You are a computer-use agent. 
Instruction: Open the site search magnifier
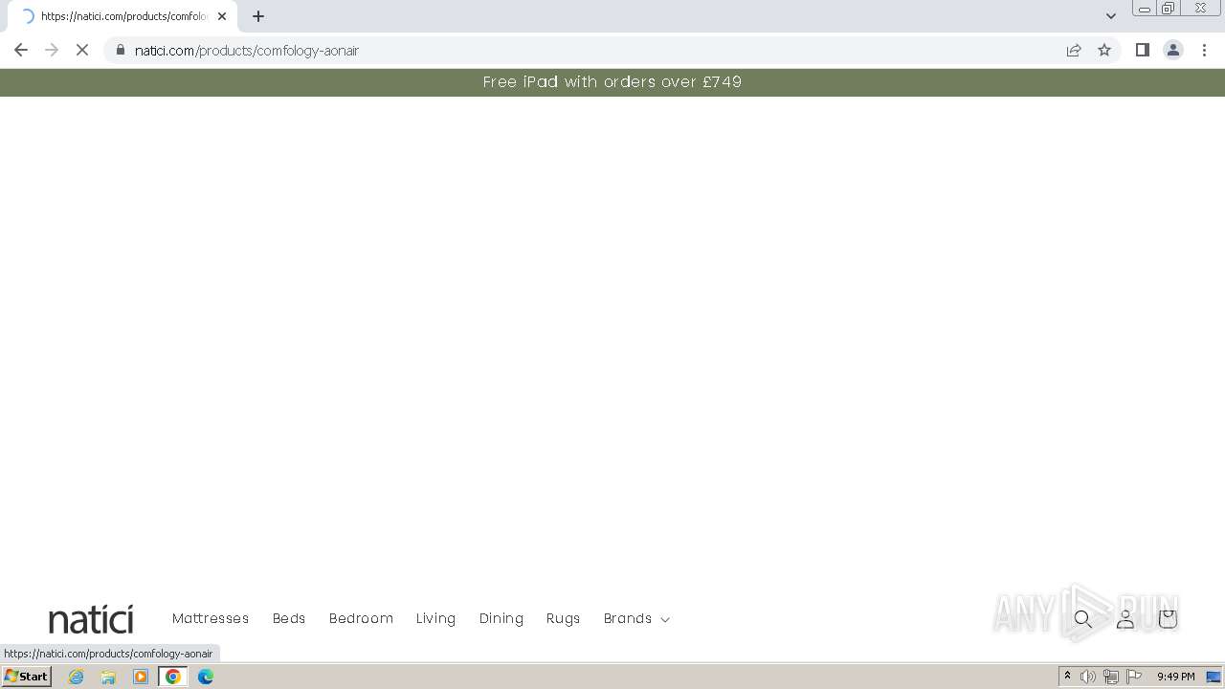pos(1083,619)
